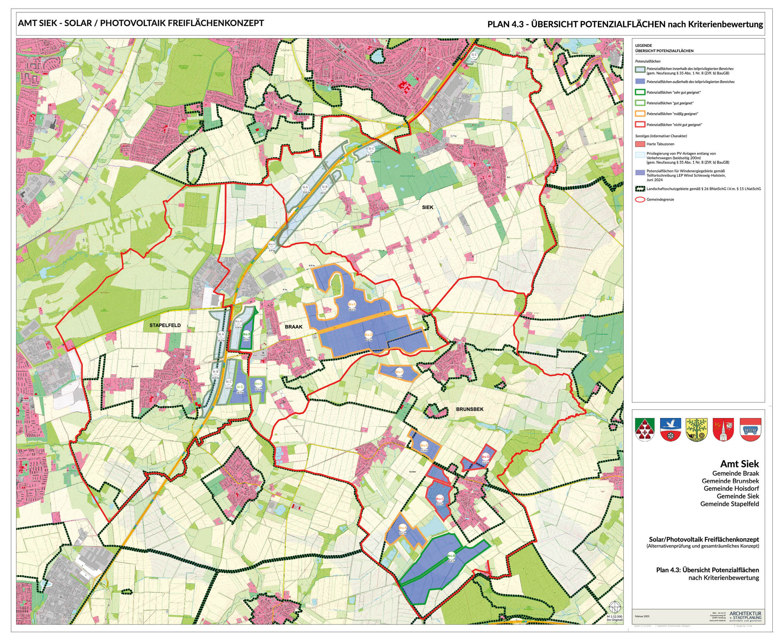Click the 'Gemeinde Hoisdorf' text
The image size is (780, 644).
[x=731, y=488]
